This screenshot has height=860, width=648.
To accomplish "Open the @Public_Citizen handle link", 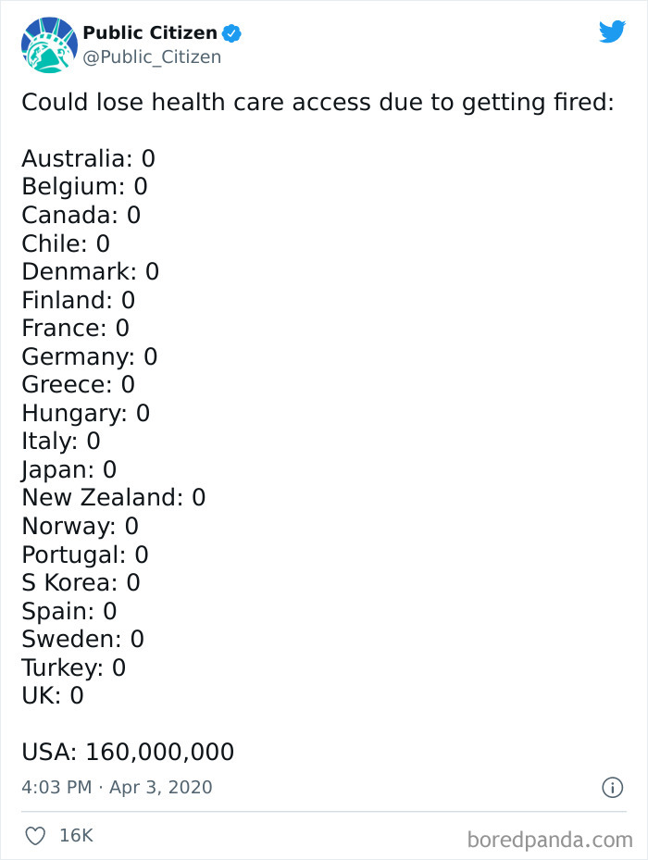I will 152,57.
